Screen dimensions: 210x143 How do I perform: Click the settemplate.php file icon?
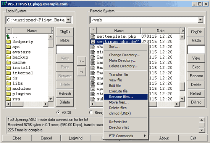[x=93, y=37]
